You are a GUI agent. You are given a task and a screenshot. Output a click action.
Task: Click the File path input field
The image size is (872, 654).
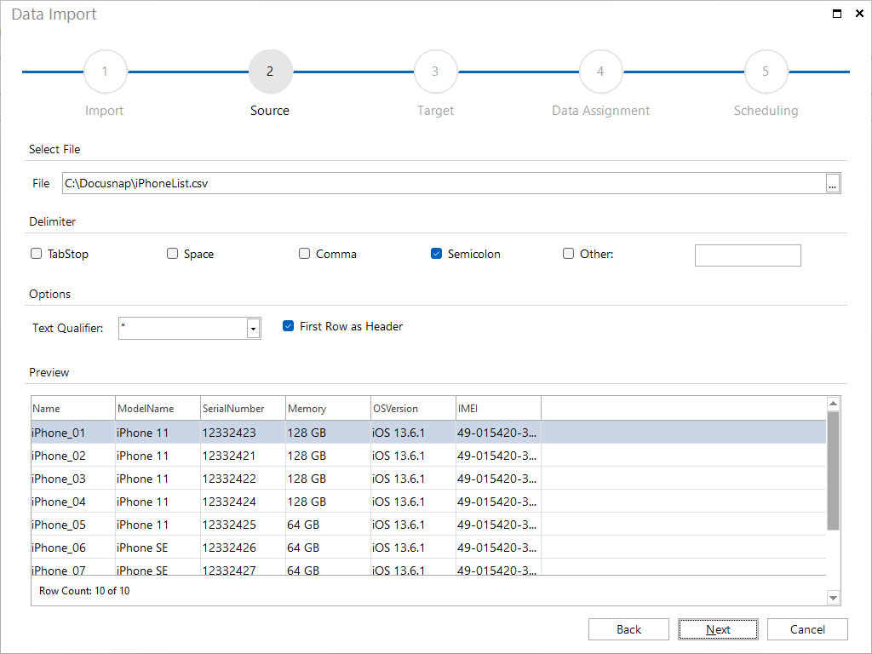click(443, 184)
